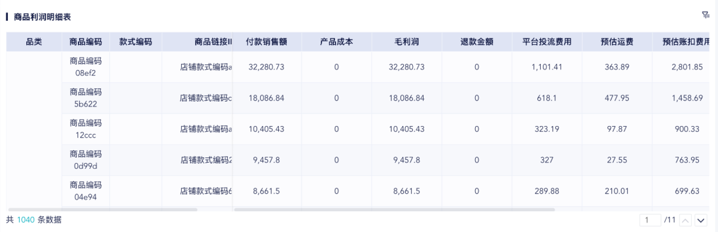This screenshot has width=718, height=232.
Task: Click the 毛利润 column header
Action: [407, 42]
